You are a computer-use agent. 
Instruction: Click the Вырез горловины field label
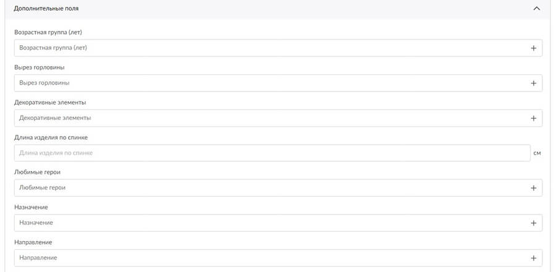click(40, 67)
